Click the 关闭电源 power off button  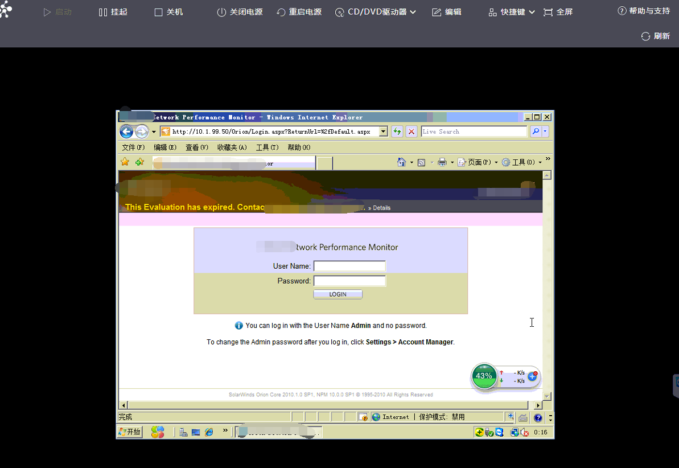point(240,12)
